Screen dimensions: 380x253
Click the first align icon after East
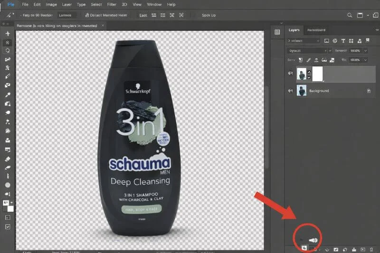154,15
